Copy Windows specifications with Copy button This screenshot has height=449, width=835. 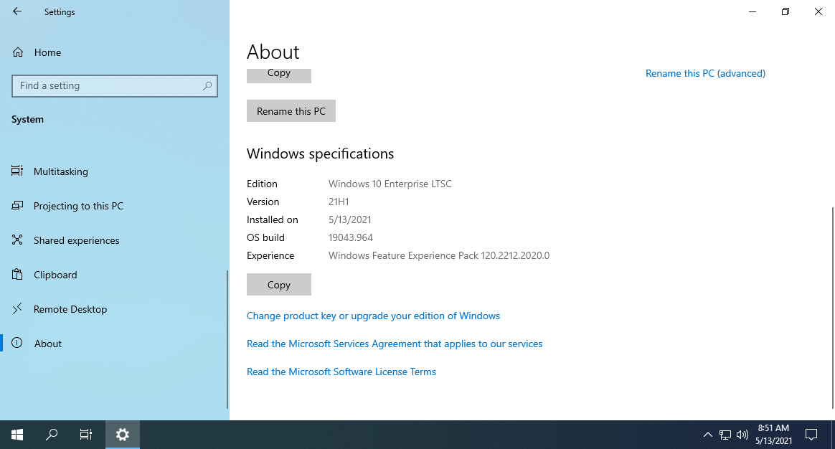[x=278, y=285]
